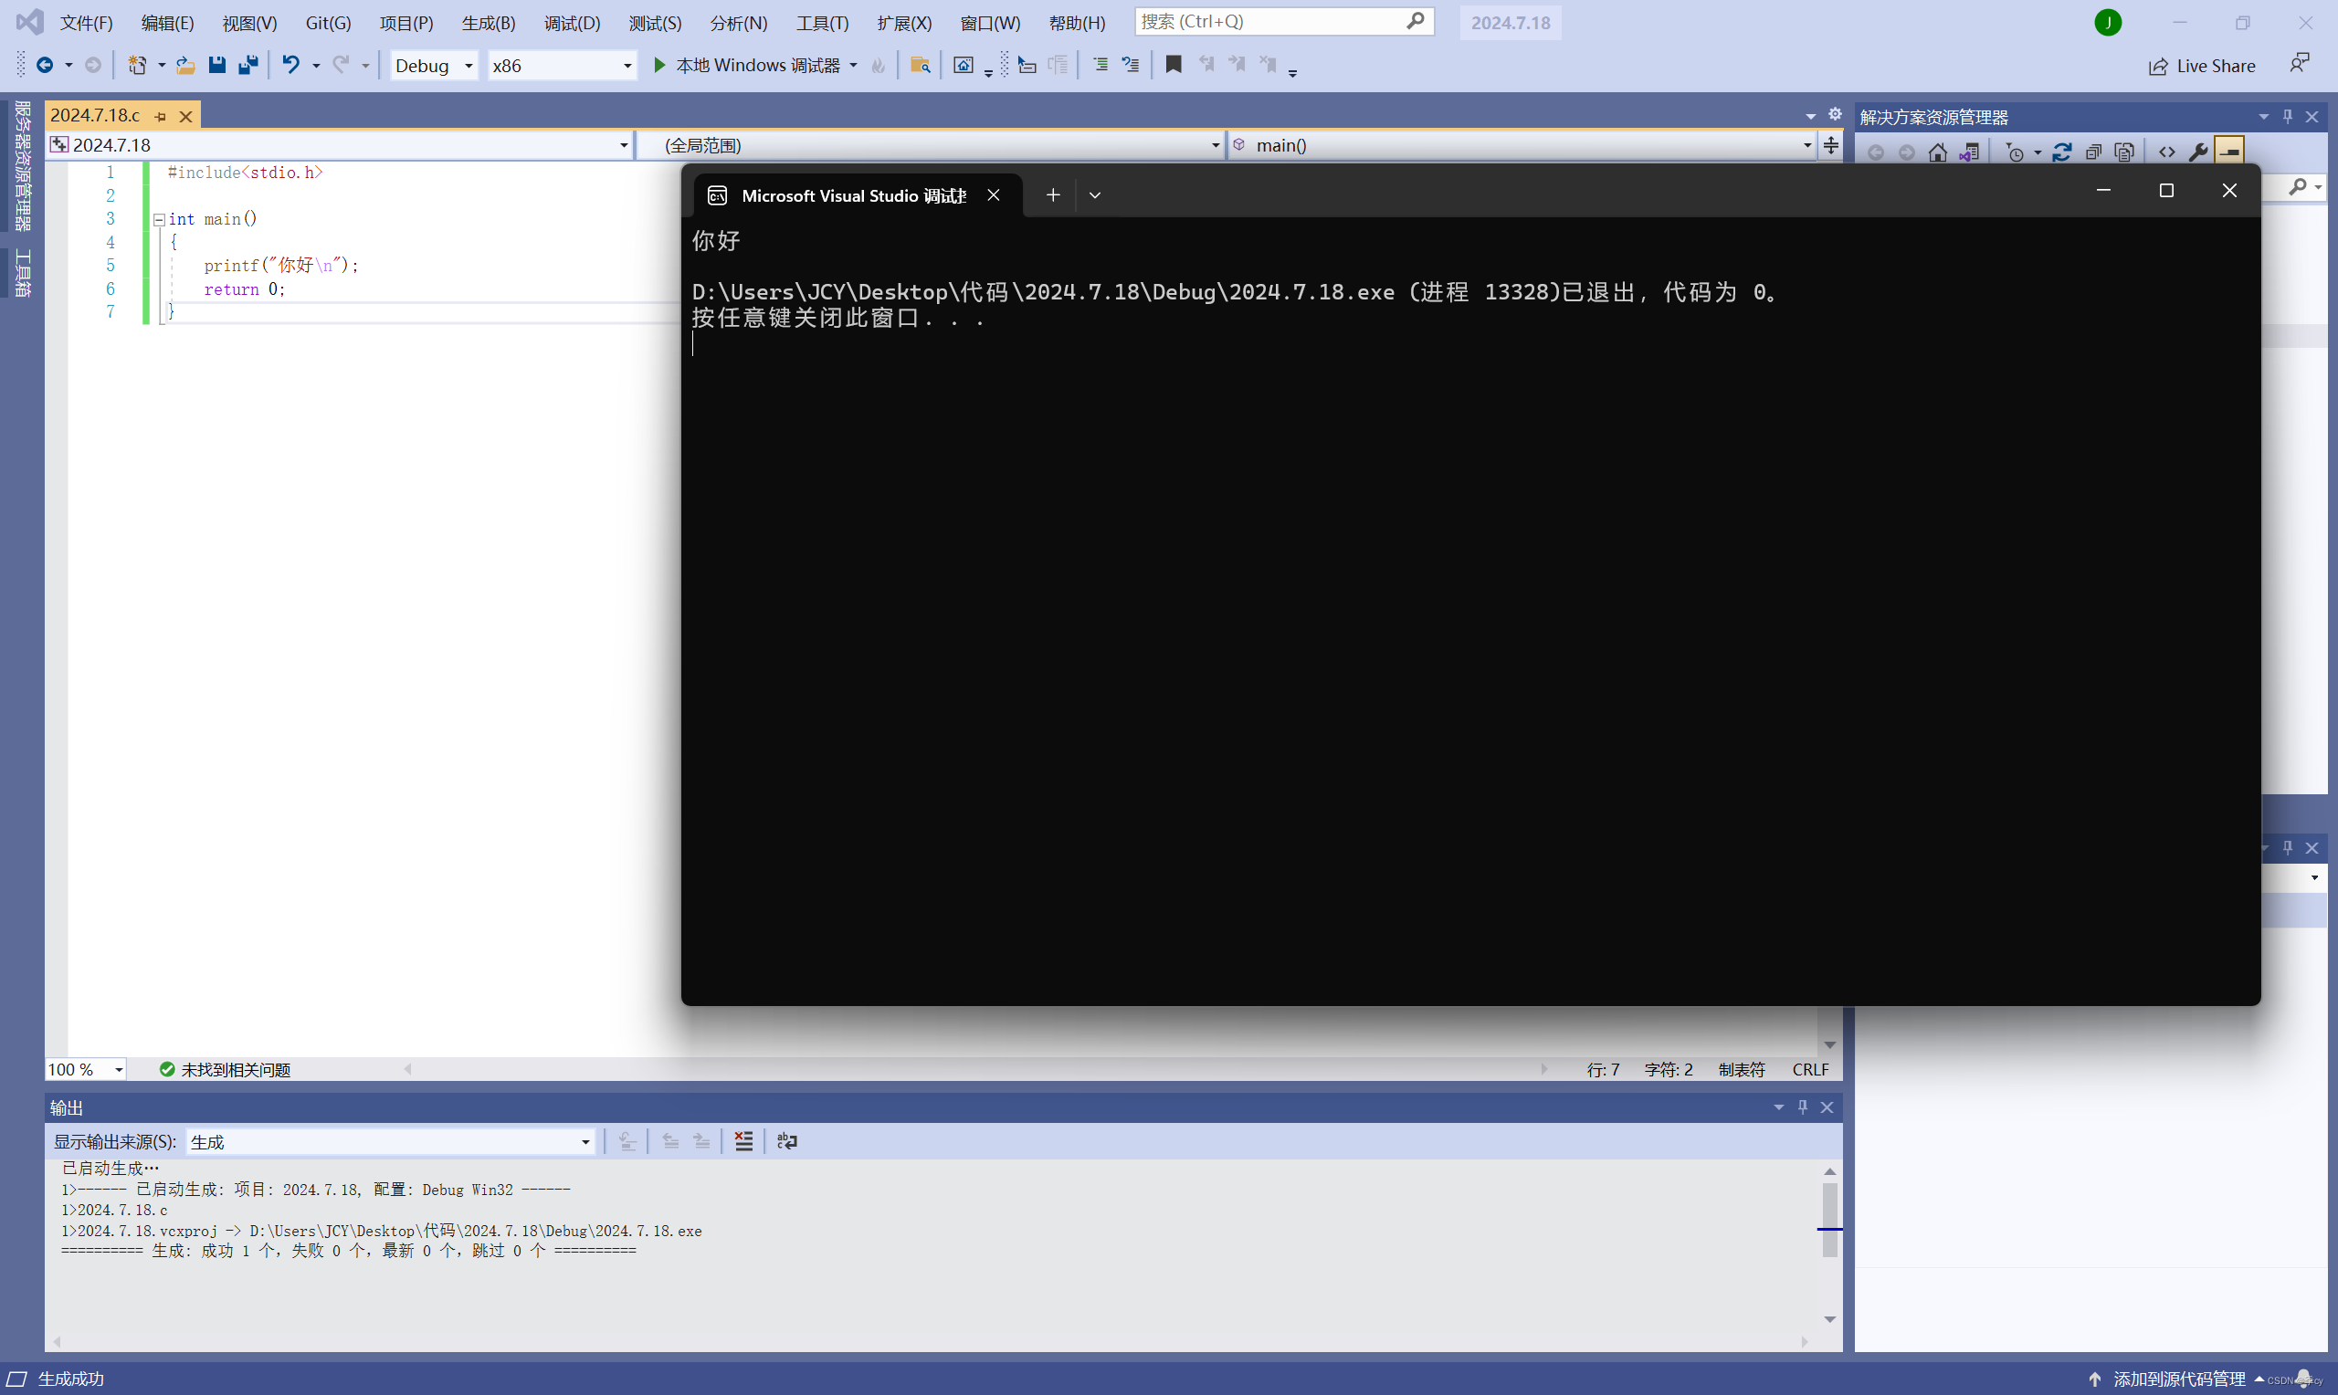This screenshot has height=1395, width=2338.
Task: Open the 调试(D) menu
Action: 572,23
